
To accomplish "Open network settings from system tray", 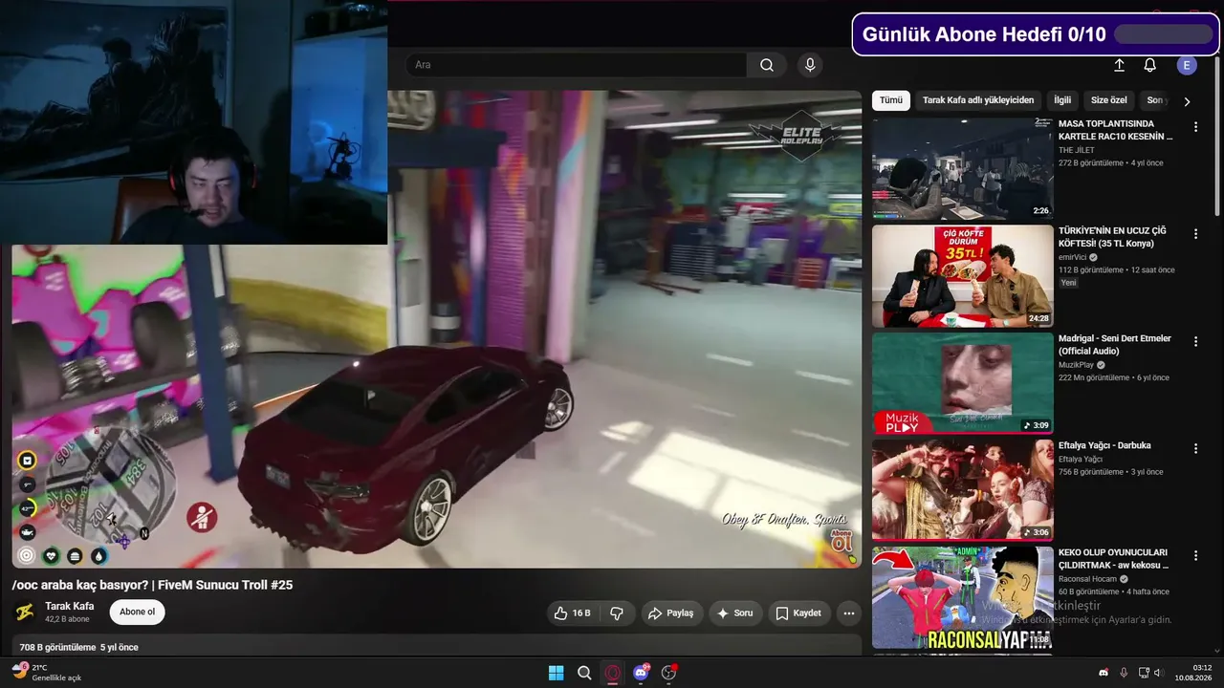I will pos(1145,673).
